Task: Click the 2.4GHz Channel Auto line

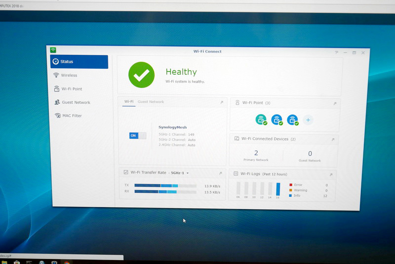Action: pyautogui.click(x=177, y=145)
